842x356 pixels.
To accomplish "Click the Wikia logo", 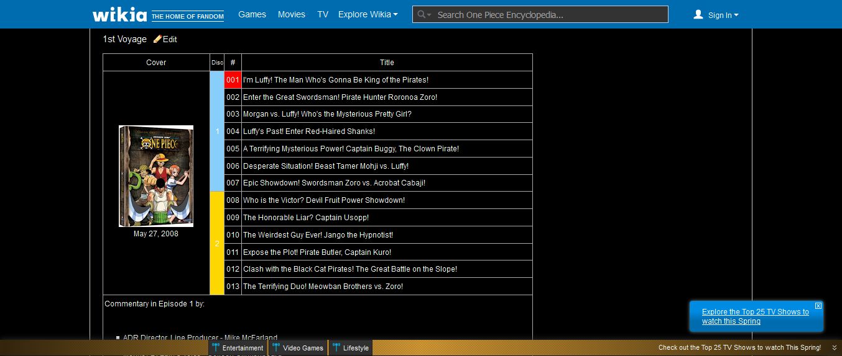I will tap(119, 14).
